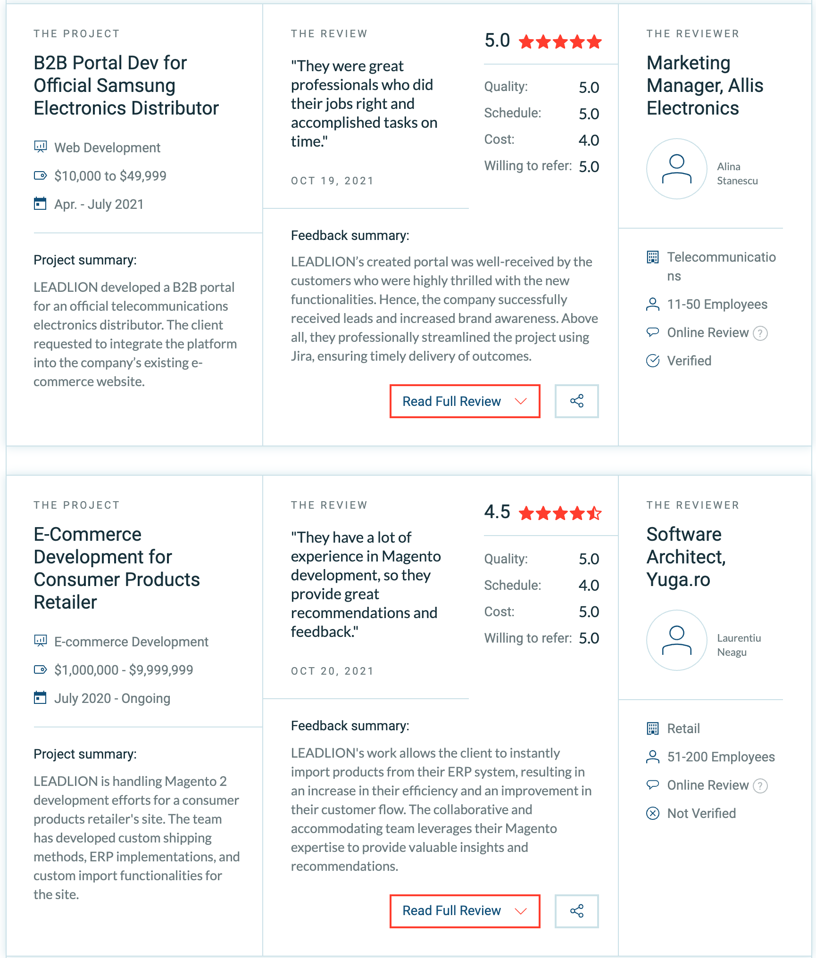The height and width of the screenshot is (958, 816).
Task: Click the quote "They were great professionals"
Action: tap(364, 104)
